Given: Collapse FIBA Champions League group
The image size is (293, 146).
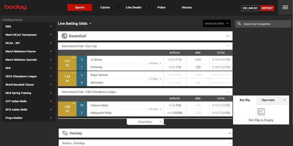Looking at the screenshot, I should 228,92.
